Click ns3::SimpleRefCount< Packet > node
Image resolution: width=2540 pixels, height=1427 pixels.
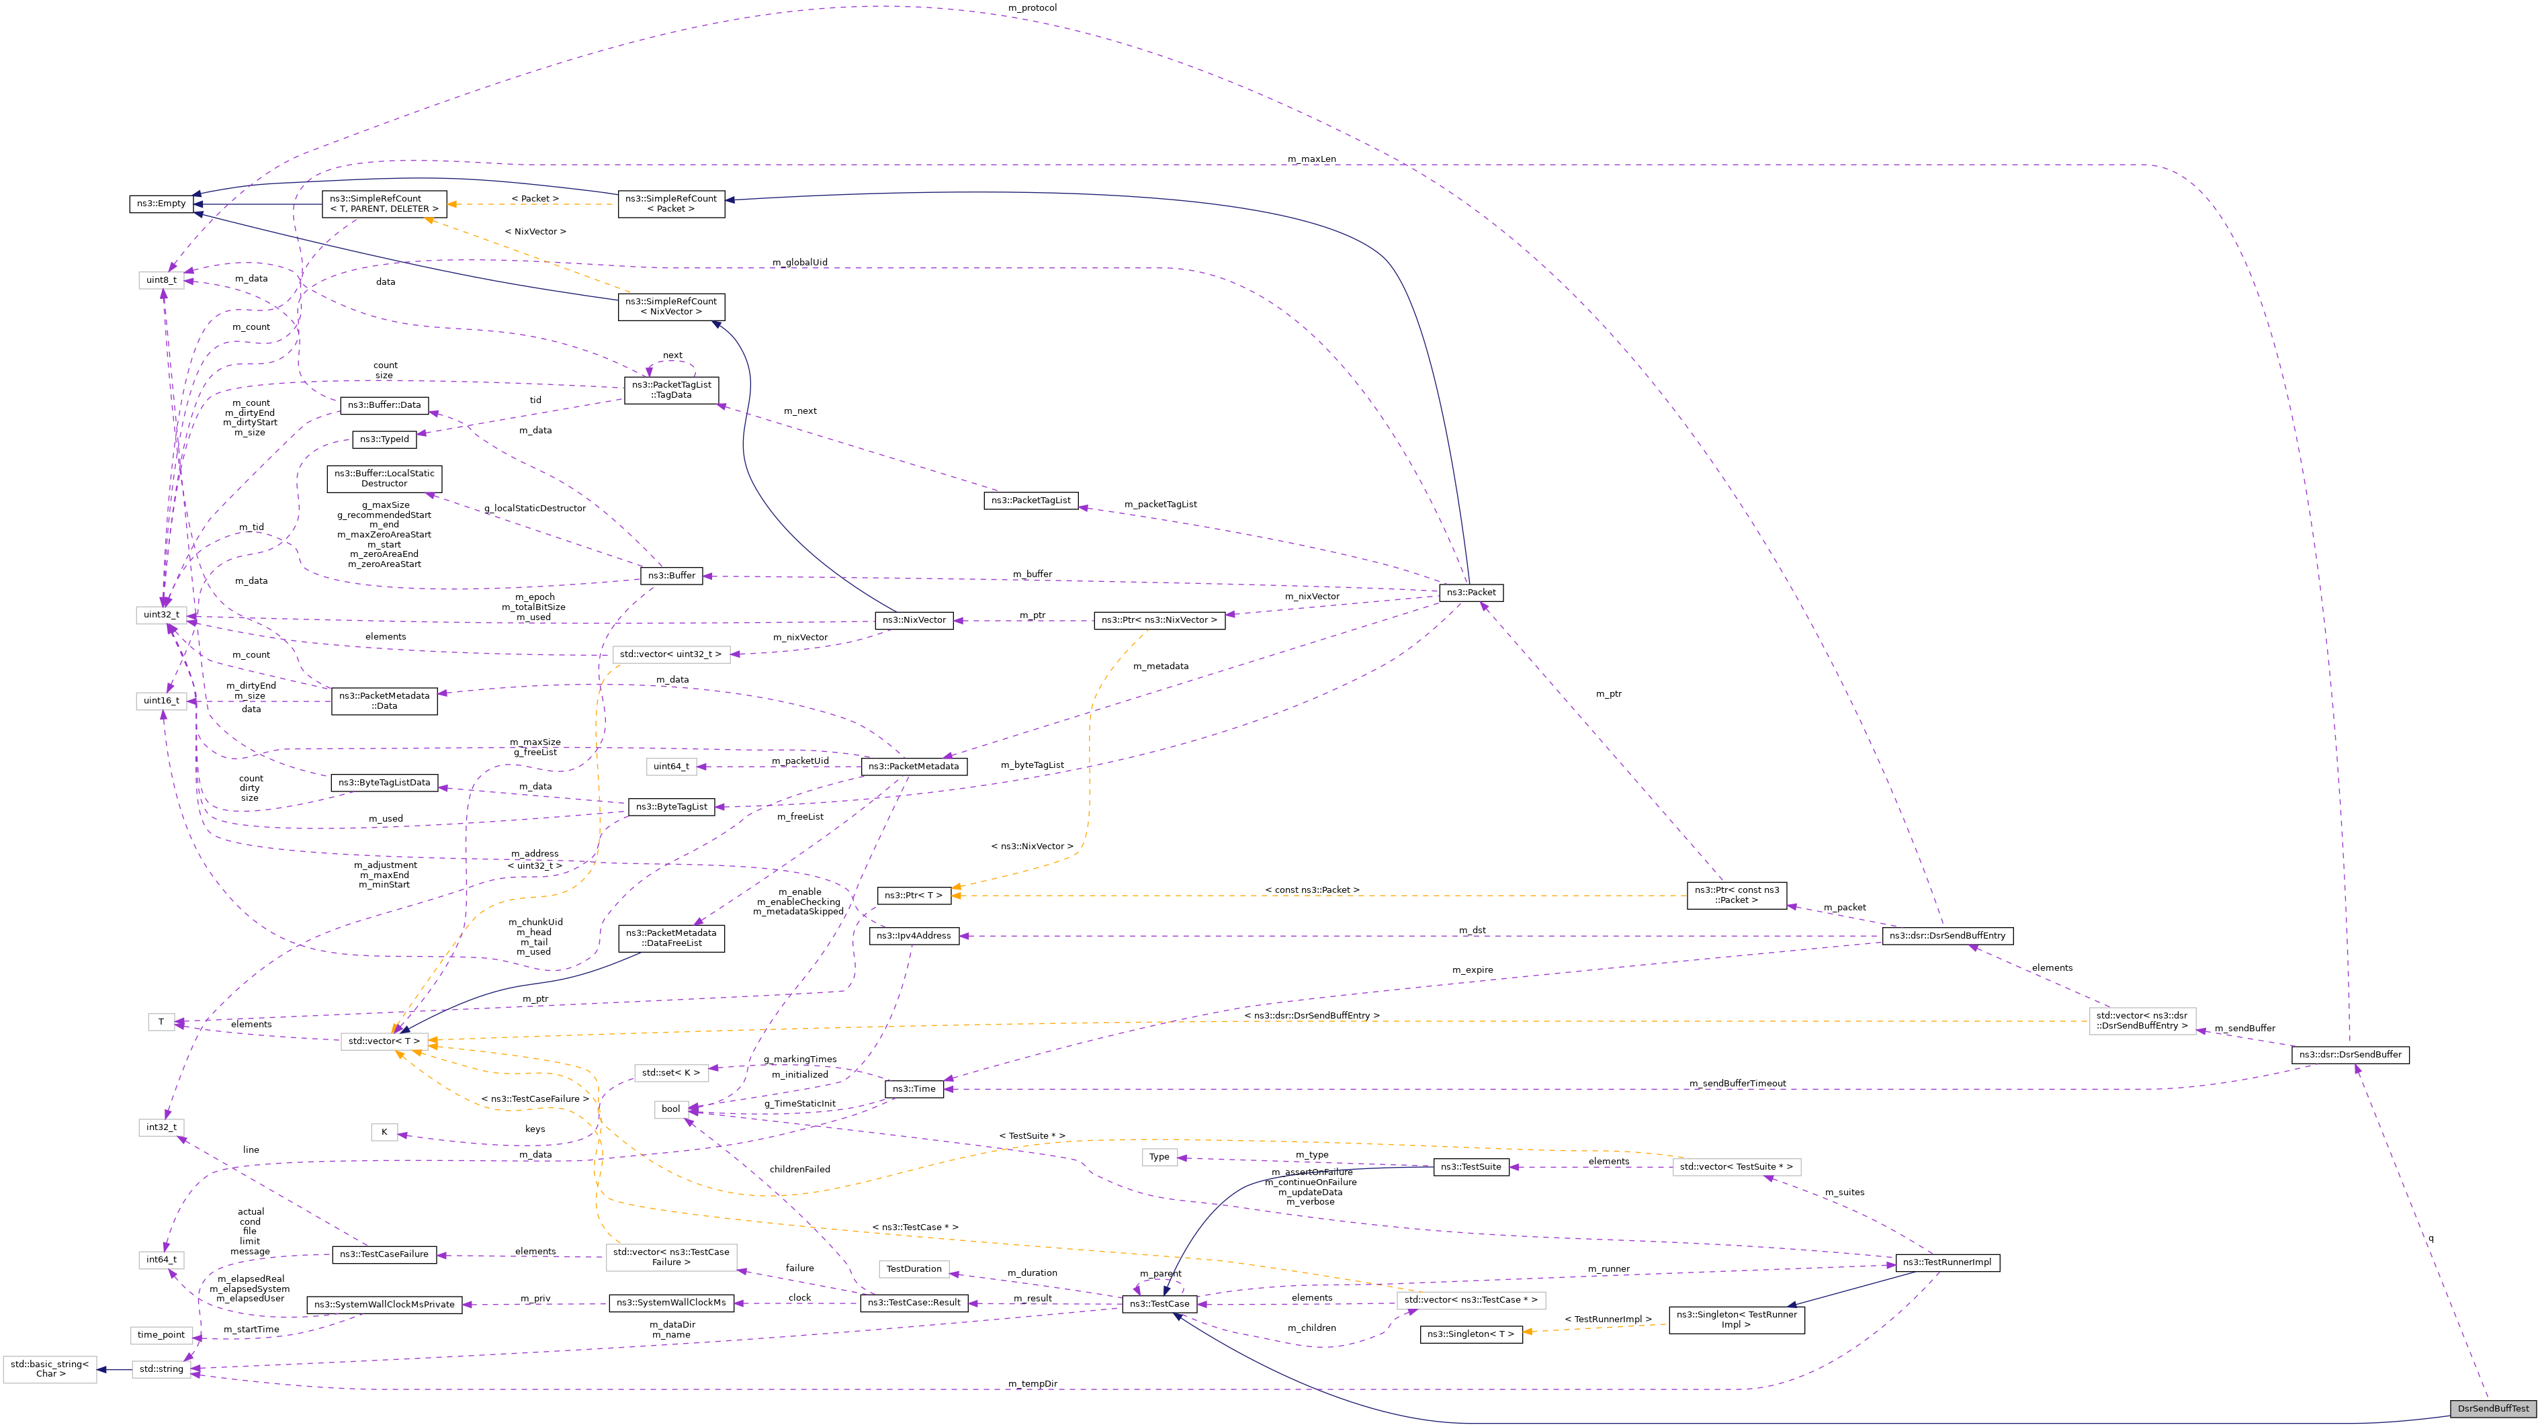[672, 204]
